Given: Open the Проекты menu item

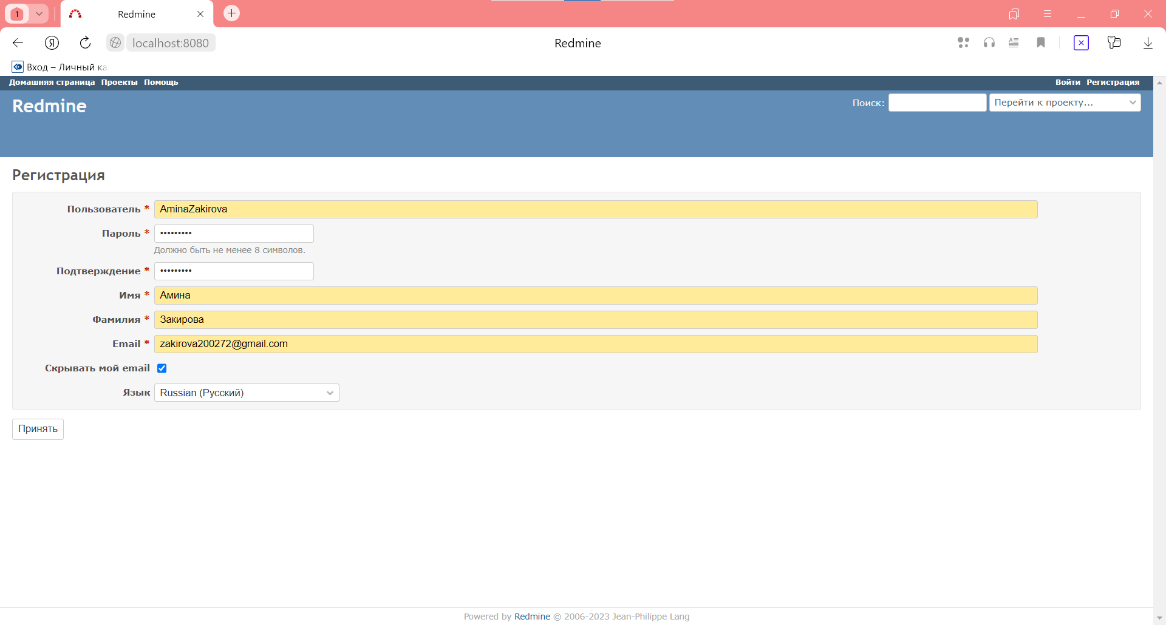Looking at the screenshot, I should tap(119, 83).
